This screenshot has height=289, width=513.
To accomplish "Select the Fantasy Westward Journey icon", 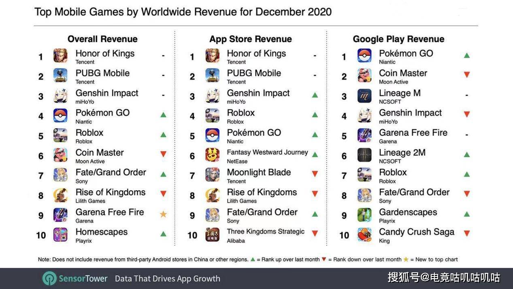I will point(212,155).
